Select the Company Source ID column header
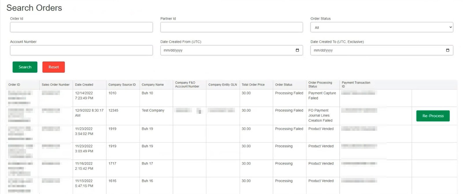The width and height of the screenshot is (463, 194). 122,85
